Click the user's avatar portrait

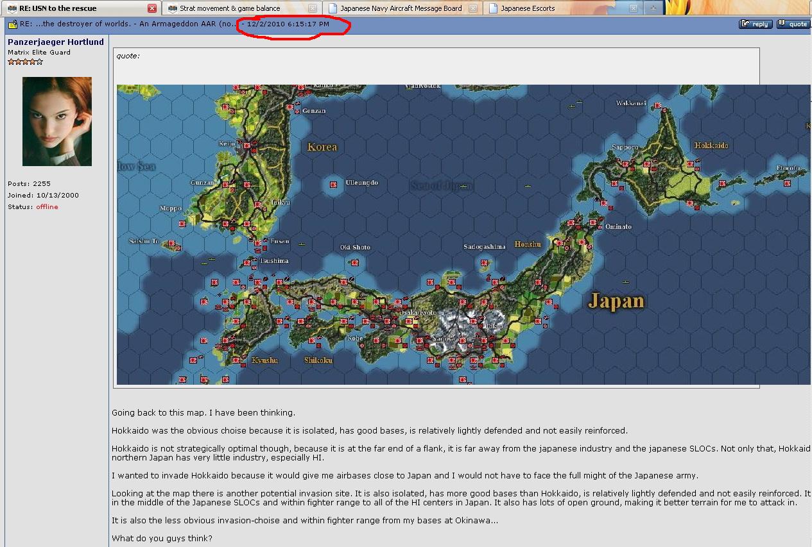tap(57, 121)
